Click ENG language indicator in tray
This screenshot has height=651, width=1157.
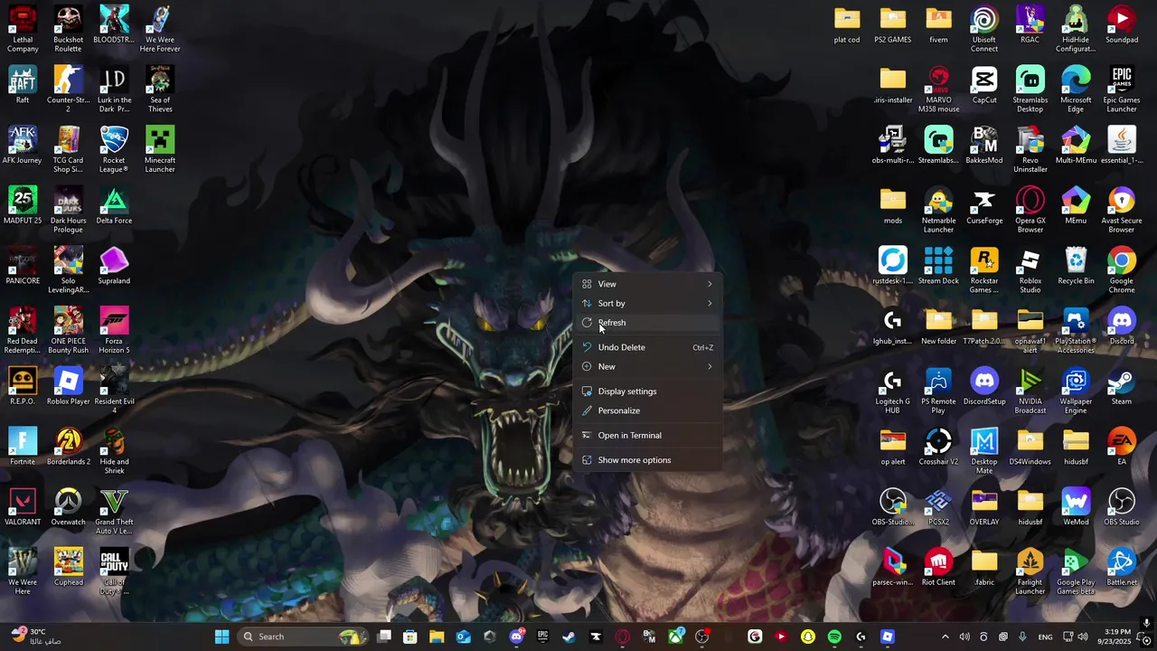coord(1045,637)
